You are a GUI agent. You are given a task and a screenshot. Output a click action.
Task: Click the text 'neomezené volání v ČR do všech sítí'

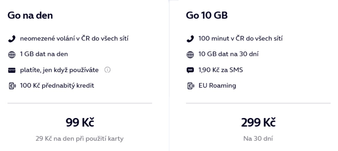pos(74,39)
